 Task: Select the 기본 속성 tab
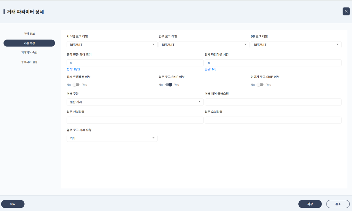29,43
